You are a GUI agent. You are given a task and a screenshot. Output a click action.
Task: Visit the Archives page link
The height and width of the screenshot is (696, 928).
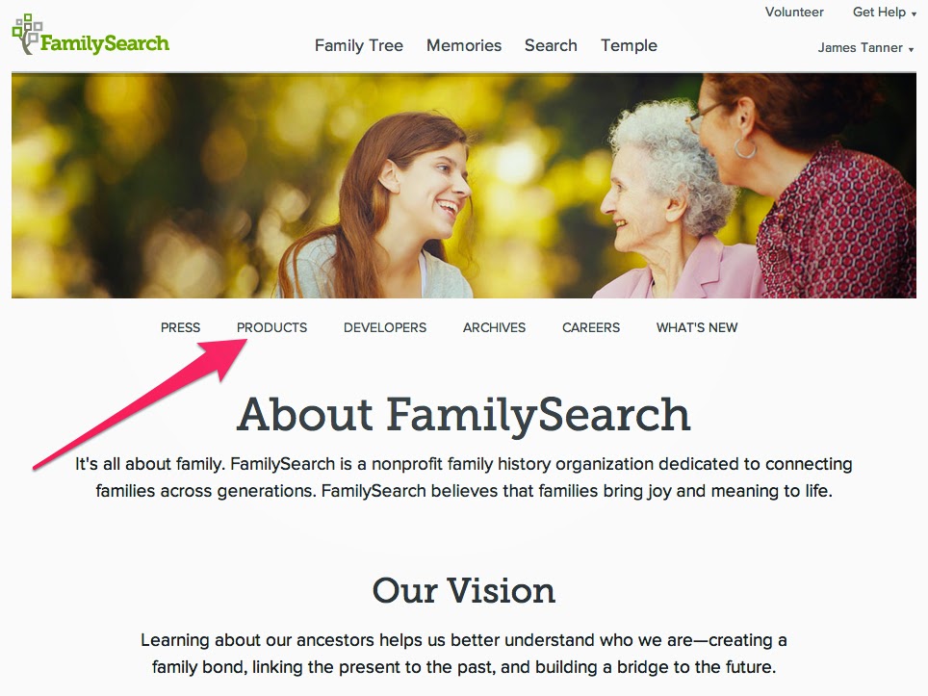point(494,327)
